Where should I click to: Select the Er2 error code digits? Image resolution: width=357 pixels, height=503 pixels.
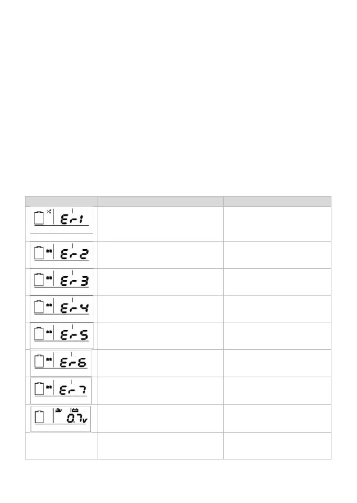[x=74, y=254]
